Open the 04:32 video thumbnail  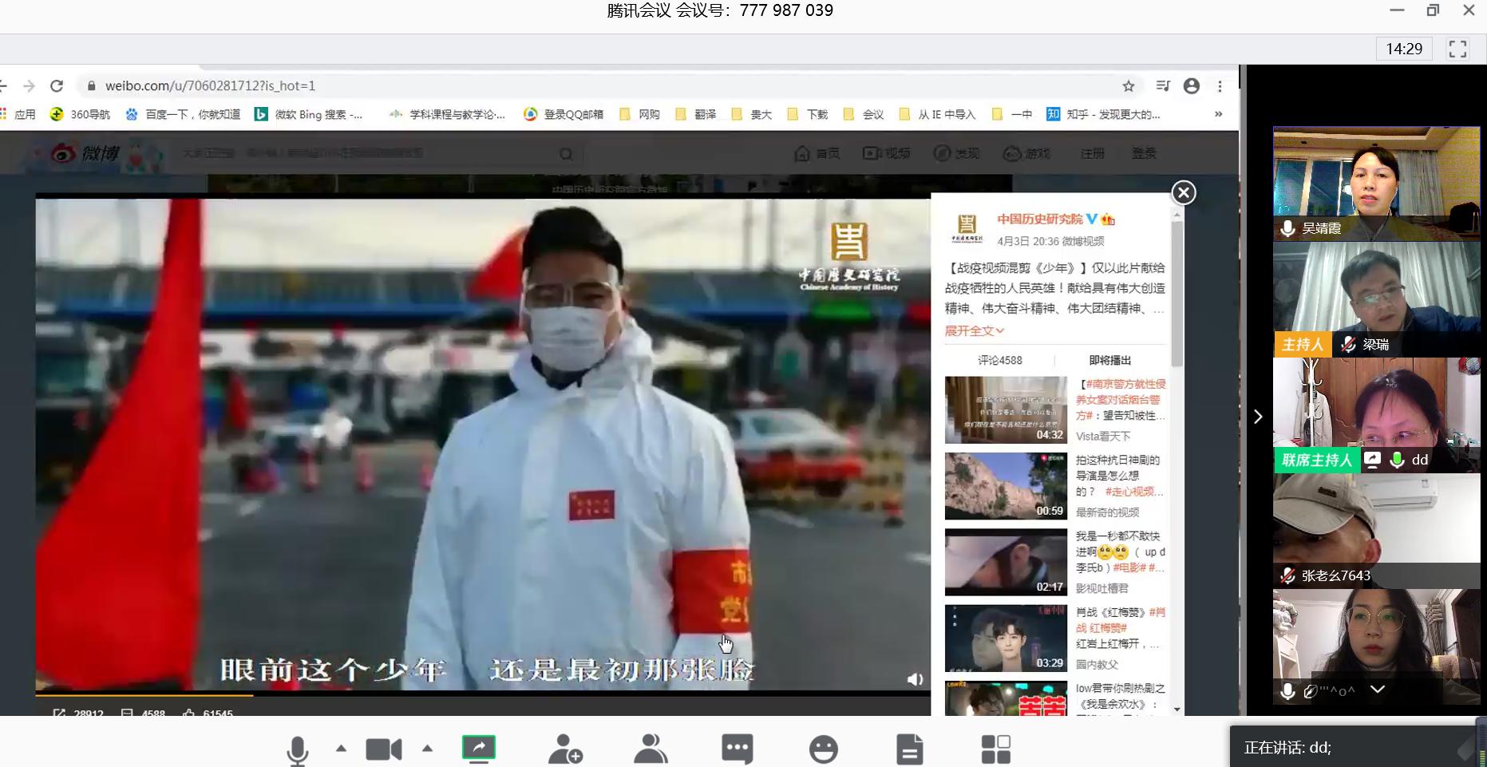click(1006, 409)
